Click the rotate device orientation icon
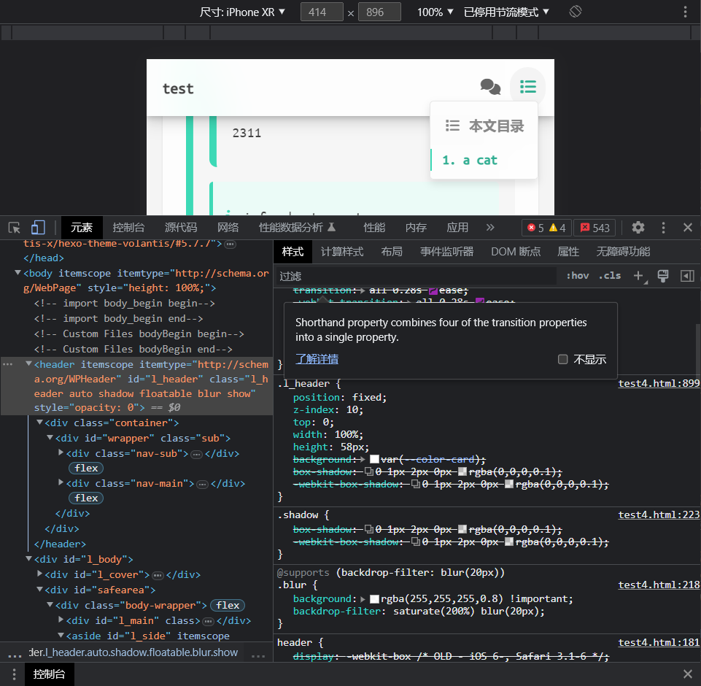 pos(575,12)
